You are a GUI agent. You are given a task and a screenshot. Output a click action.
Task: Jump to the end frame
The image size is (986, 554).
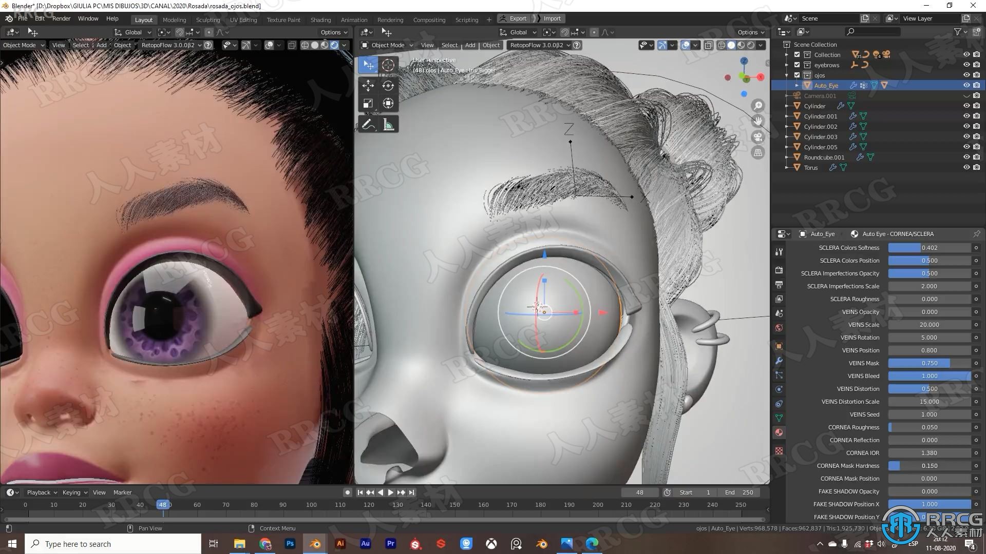[411, 492]
